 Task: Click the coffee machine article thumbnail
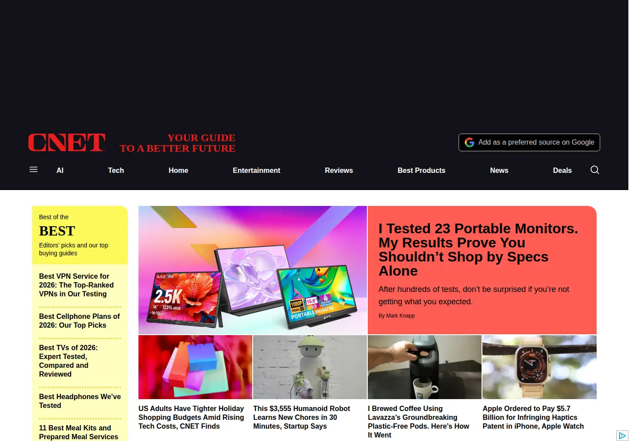coord(425,367)
